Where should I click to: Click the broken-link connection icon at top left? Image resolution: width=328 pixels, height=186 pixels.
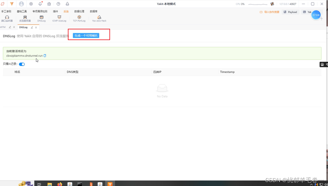tap(2, 4)
